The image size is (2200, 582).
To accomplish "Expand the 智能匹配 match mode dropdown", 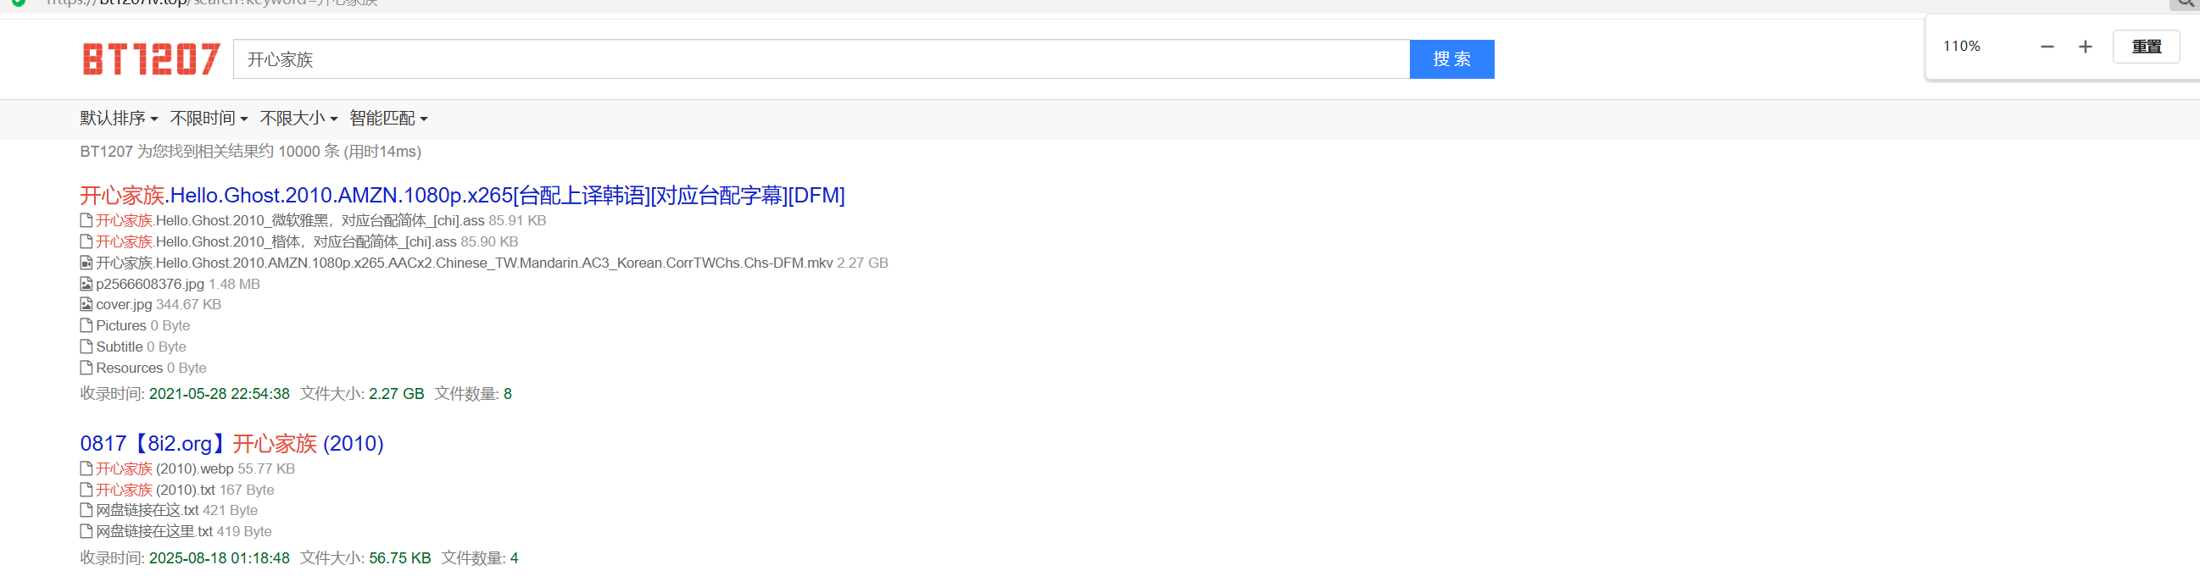I will (x=387, y=119).
